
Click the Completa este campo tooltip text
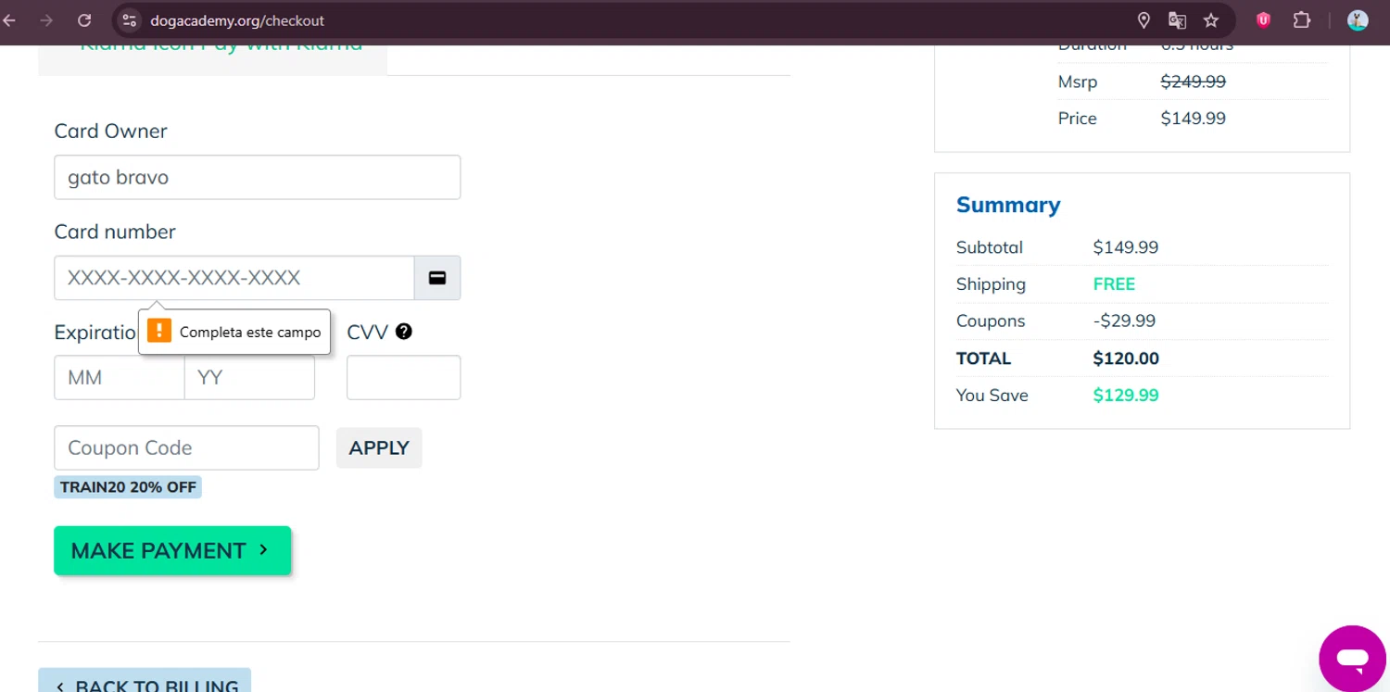pos(250,332)
